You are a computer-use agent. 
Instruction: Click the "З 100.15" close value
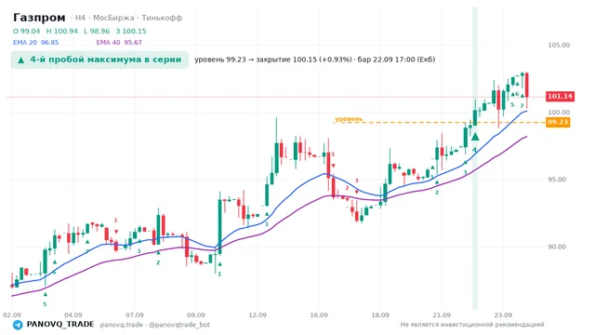pyautogui.click(x=131, y=31)
